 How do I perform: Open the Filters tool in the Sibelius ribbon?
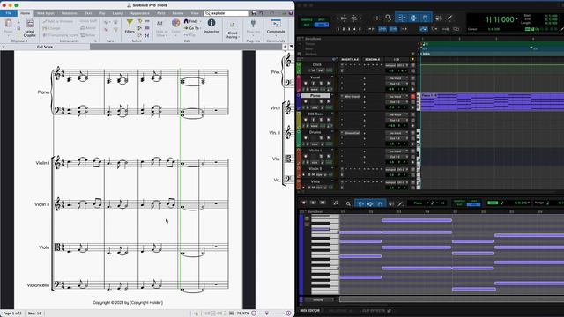coord(130,26)
